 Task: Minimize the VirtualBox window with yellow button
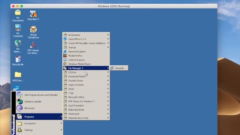point(18,6)
